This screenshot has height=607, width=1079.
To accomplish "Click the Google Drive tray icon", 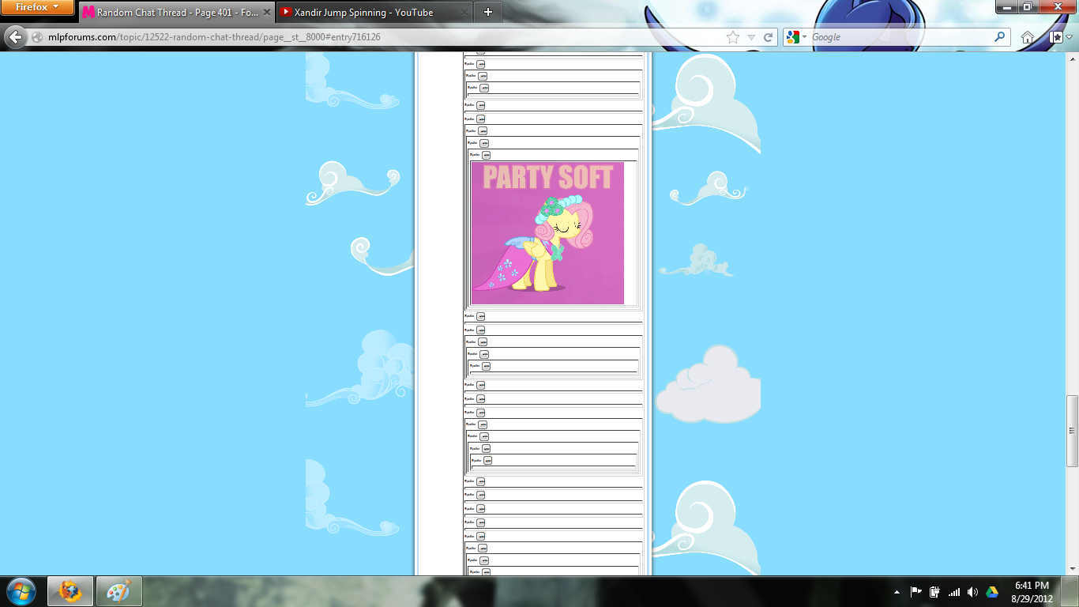I will click(992, 591).
